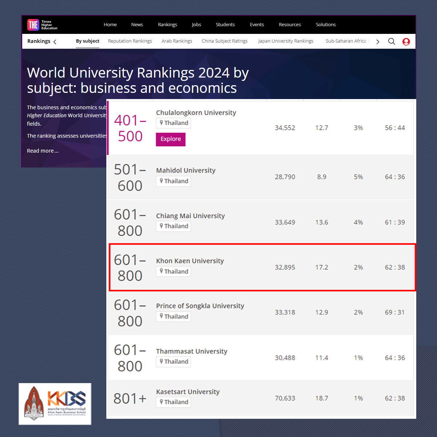The image size is (437, 437).
Task: Click the Times Higher Education logo
Action: [x=42, y=25]
